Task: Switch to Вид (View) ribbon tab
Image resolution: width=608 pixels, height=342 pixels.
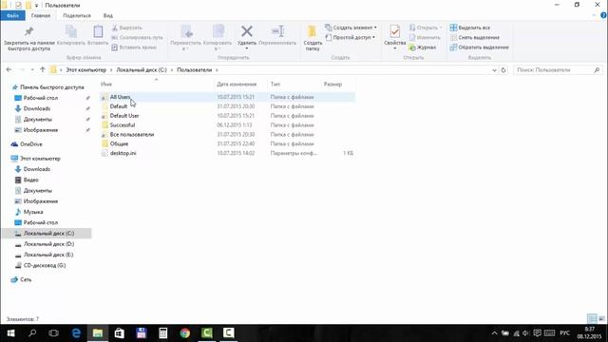Action: point(107,15)
